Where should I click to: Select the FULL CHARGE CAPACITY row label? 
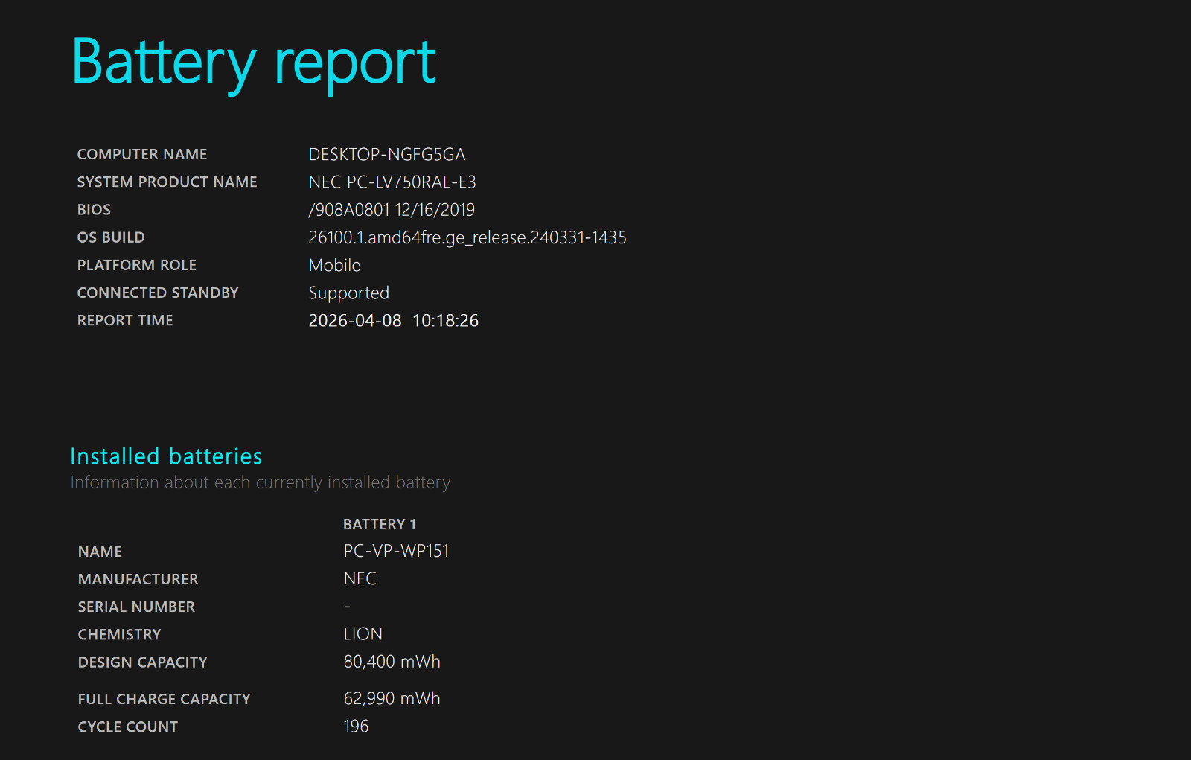[x=165, y=698]
